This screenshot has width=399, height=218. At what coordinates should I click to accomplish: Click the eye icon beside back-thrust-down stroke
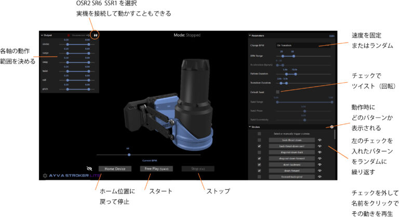click(320, 140)
